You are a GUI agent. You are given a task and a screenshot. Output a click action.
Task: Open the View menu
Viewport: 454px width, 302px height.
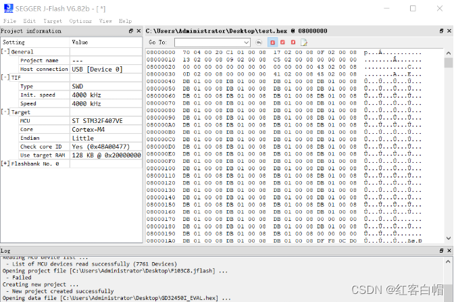[105, 21]
